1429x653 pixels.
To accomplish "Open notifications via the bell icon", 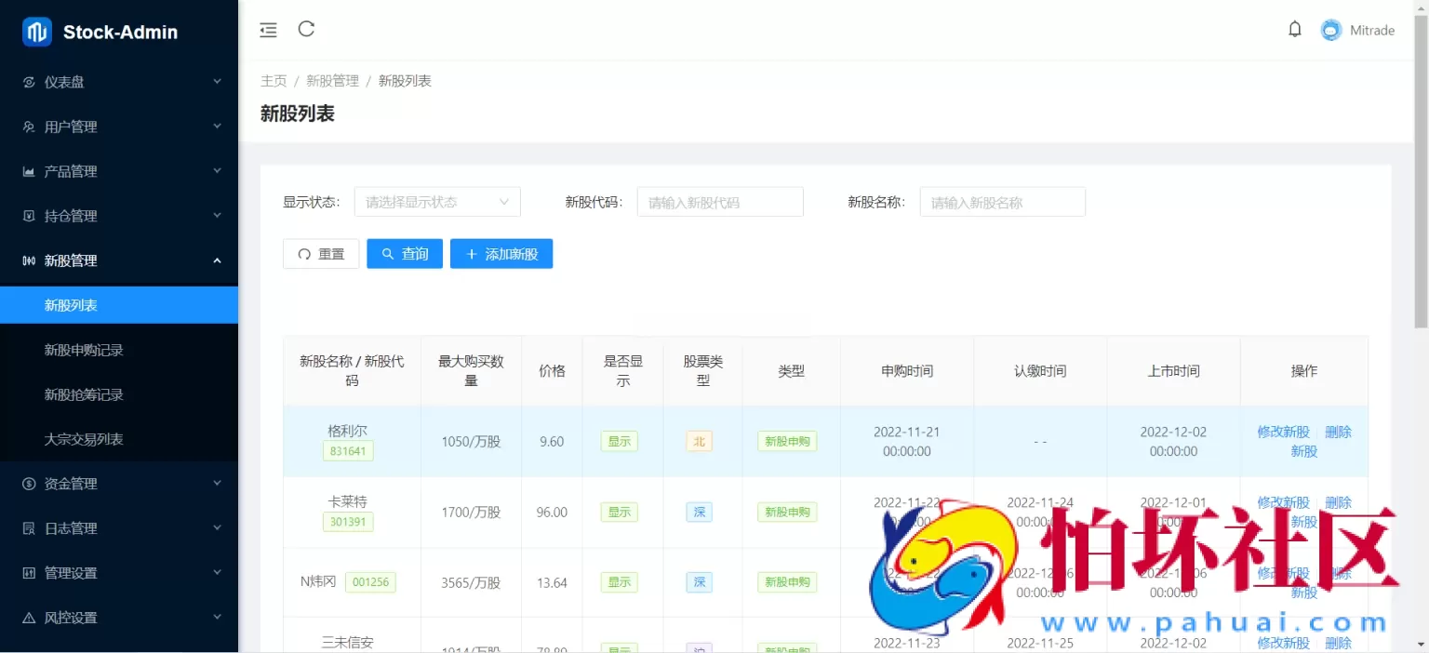I will click(1295, 29).
